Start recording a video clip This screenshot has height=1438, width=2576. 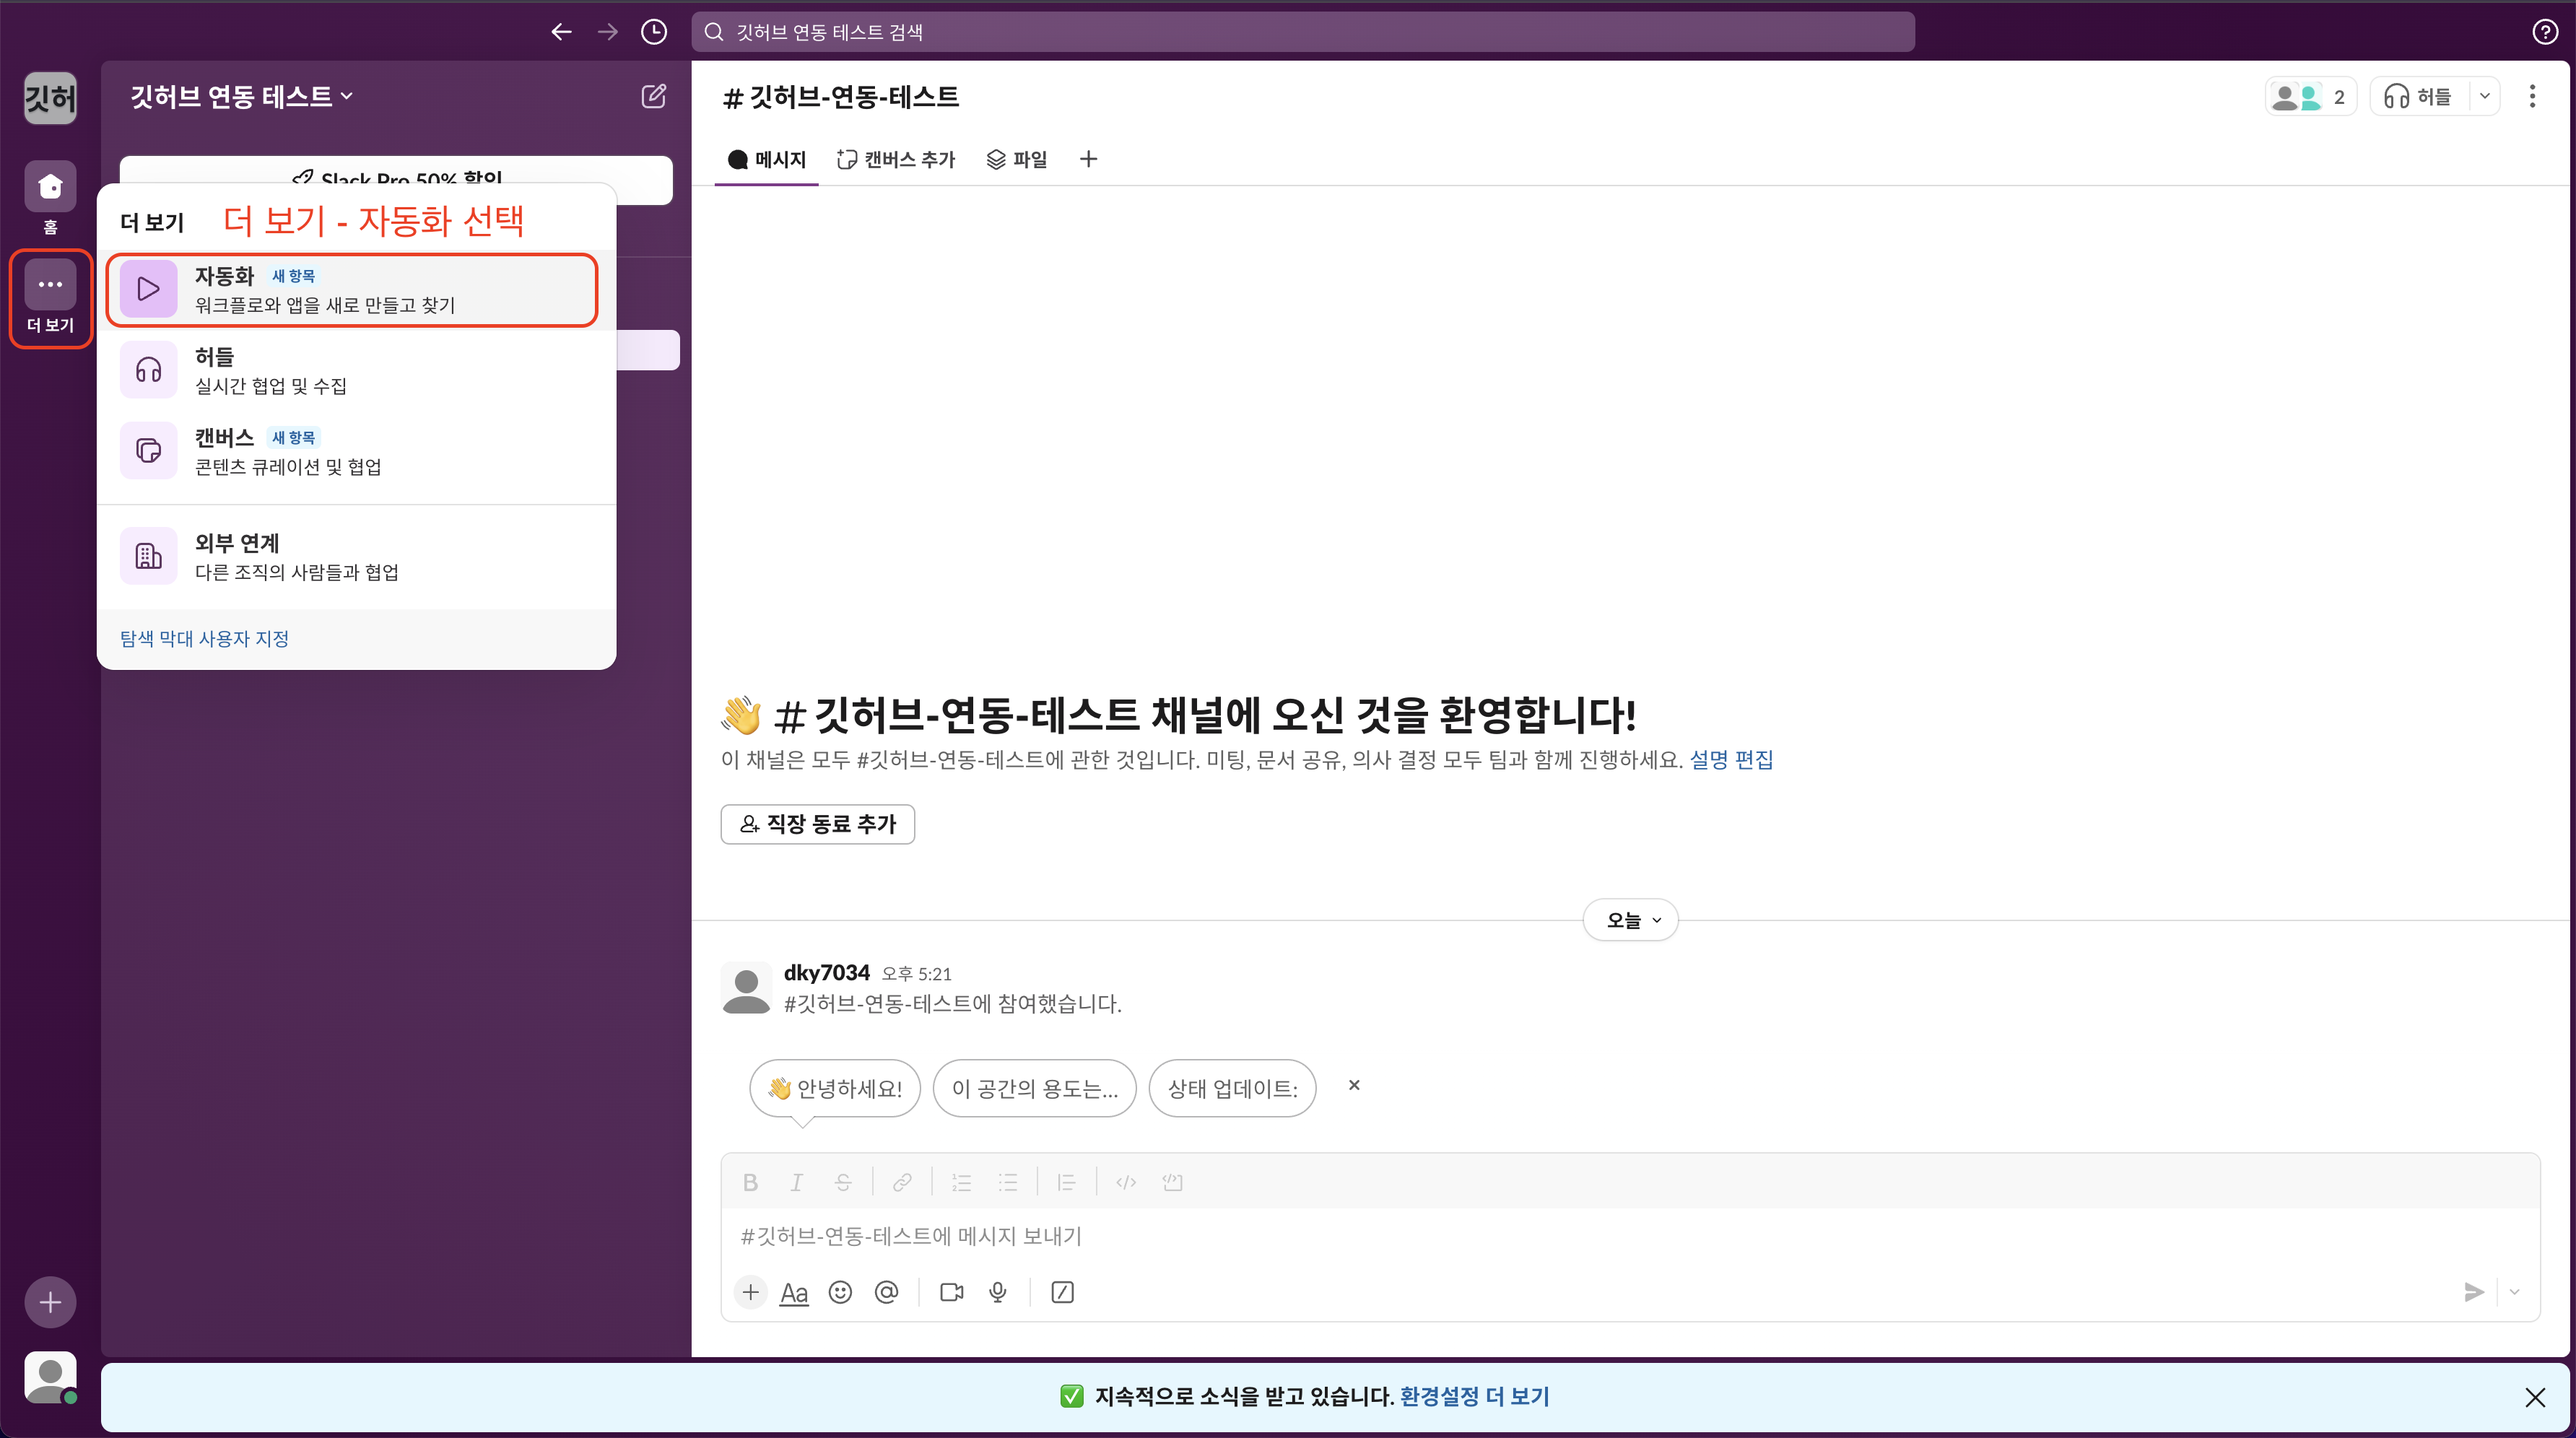(951, 1292)
